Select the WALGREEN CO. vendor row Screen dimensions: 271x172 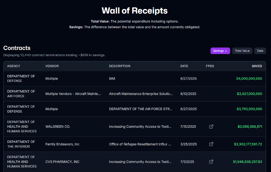[57, 127]
